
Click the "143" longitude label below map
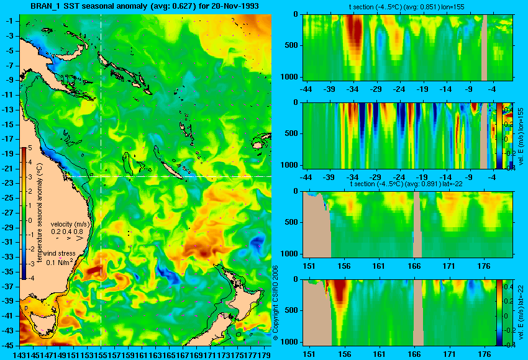click(x=19, y=354)
